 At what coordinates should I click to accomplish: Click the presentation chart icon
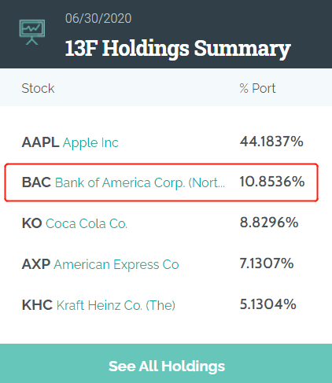pos(32,32)
